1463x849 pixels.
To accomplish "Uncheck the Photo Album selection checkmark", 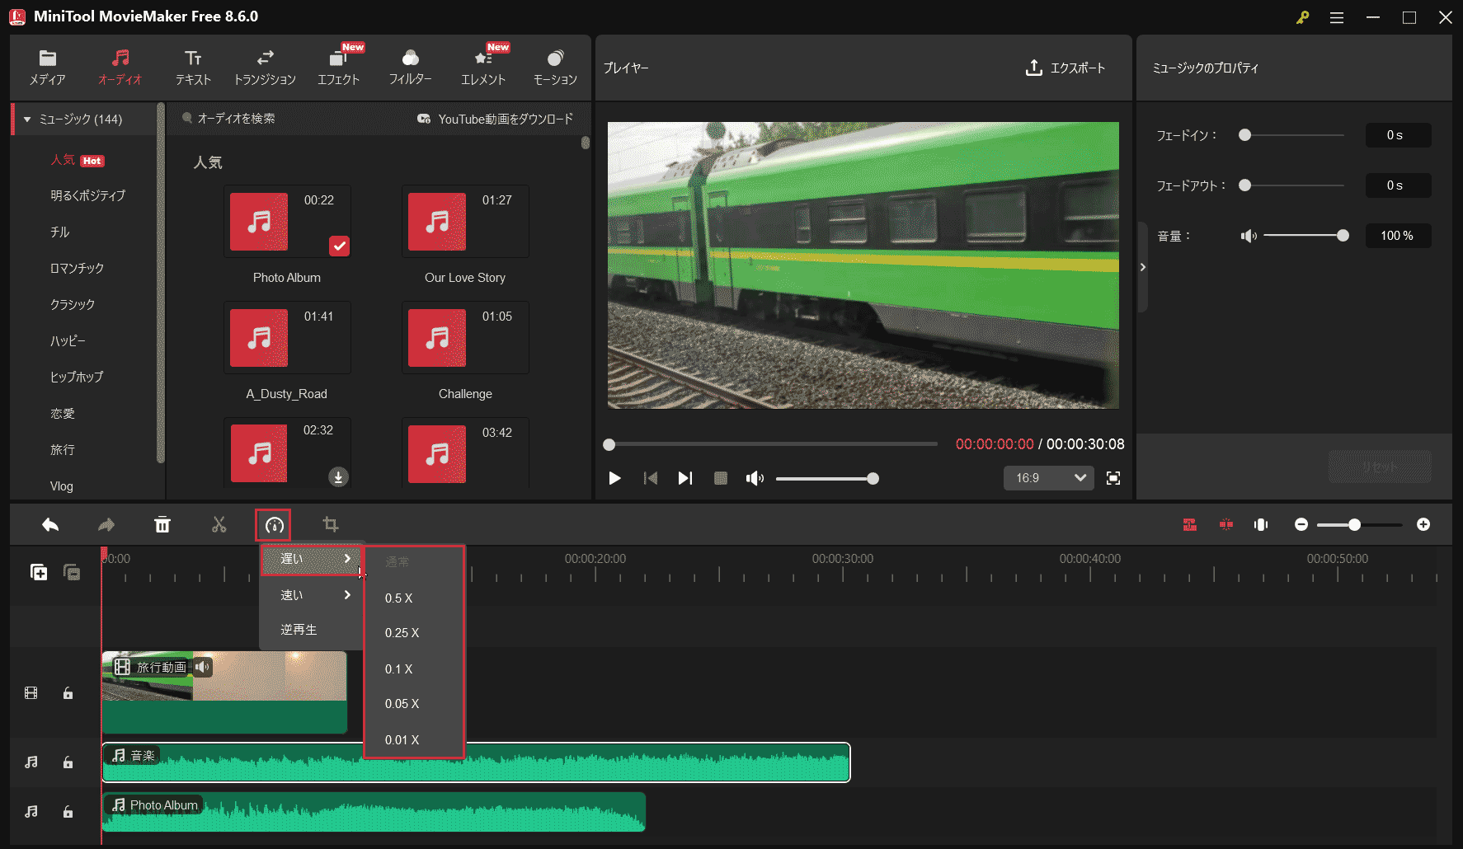I will (x=339, y=246).
